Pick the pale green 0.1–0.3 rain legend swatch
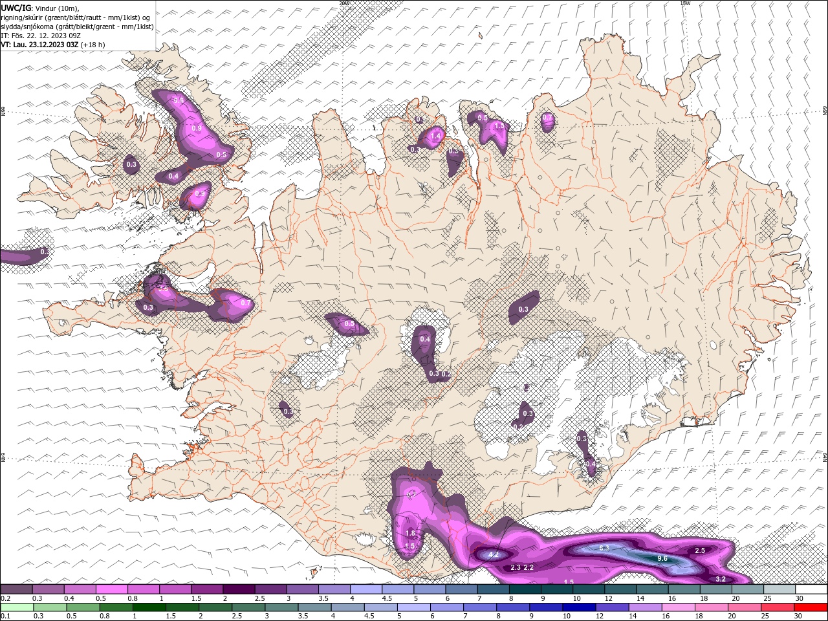This screenshot has height=621, width=828. click(17, 607)
